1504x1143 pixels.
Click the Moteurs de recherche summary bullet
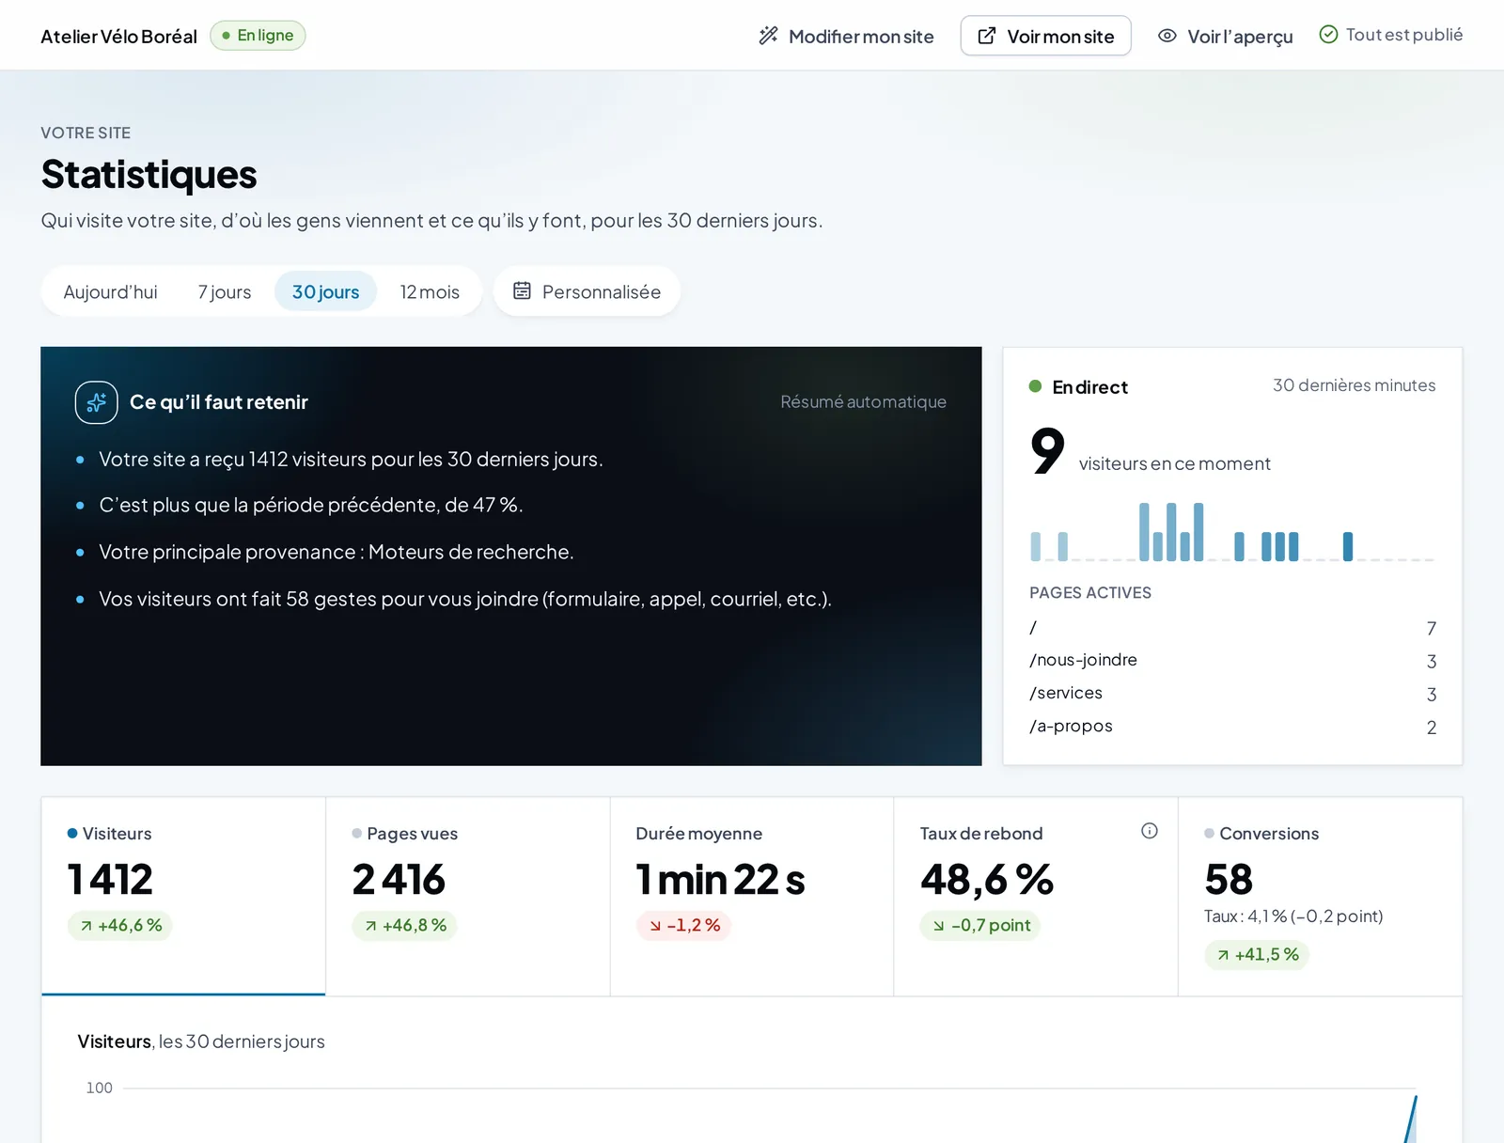(337, 553)
